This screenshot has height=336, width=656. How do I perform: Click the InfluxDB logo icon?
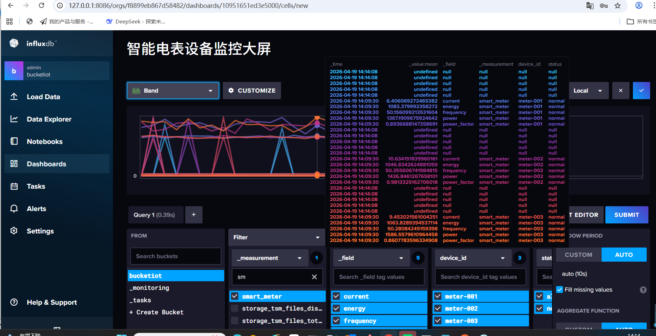(14, 43)
